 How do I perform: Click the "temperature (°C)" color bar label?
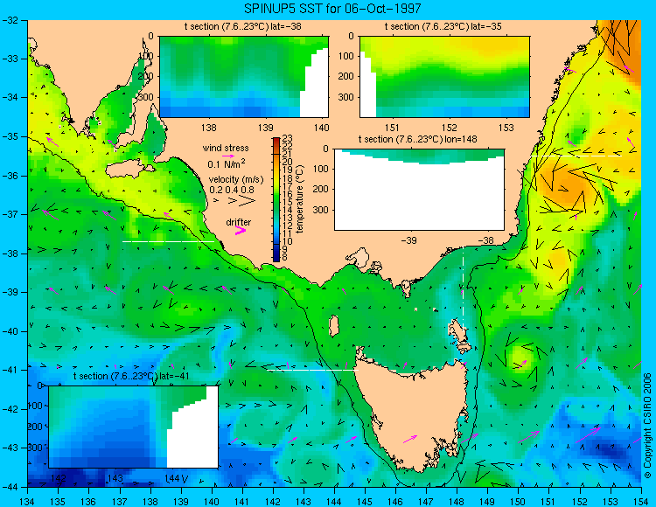pos(299,198)
